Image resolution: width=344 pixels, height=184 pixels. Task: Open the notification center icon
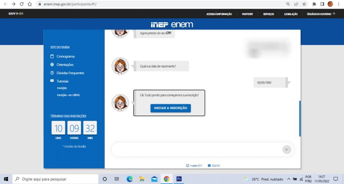tap(336, 179)
